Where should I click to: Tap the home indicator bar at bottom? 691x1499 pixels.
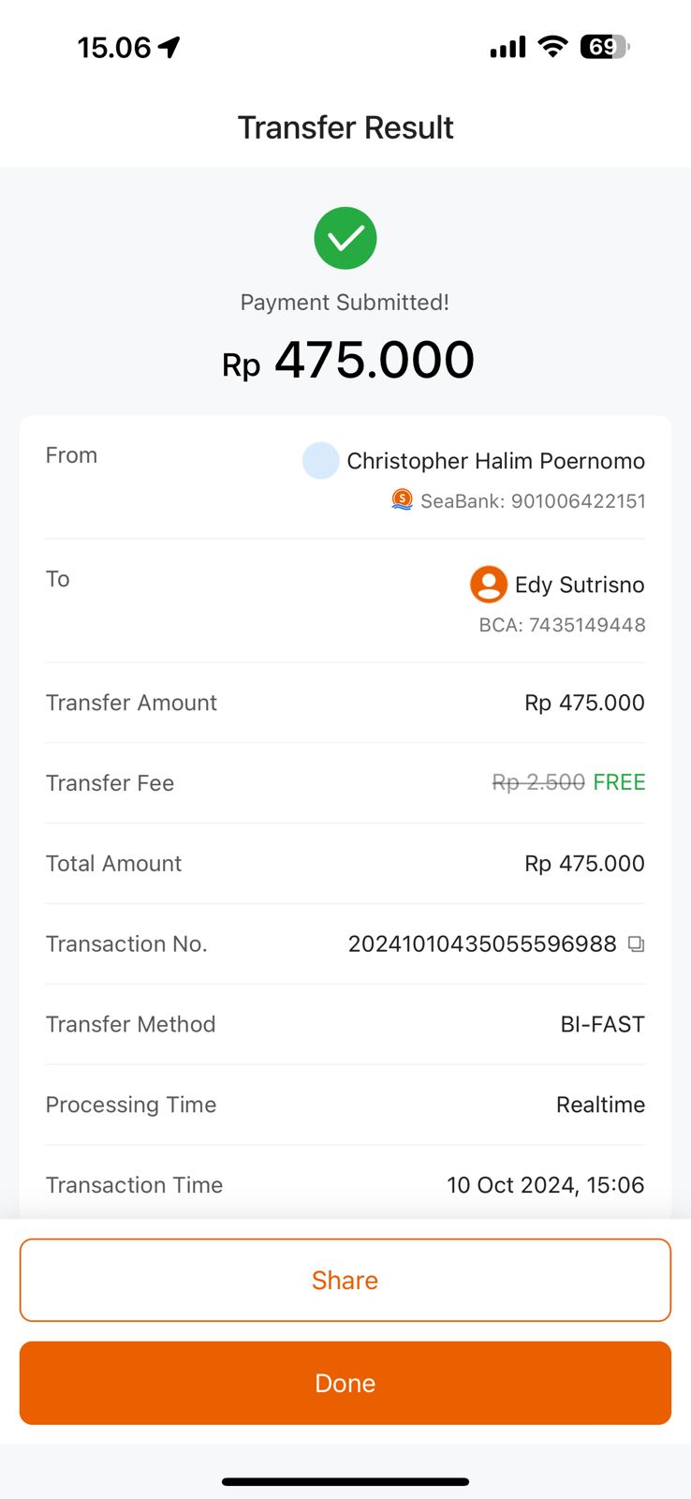click(x=345, y=1482)
